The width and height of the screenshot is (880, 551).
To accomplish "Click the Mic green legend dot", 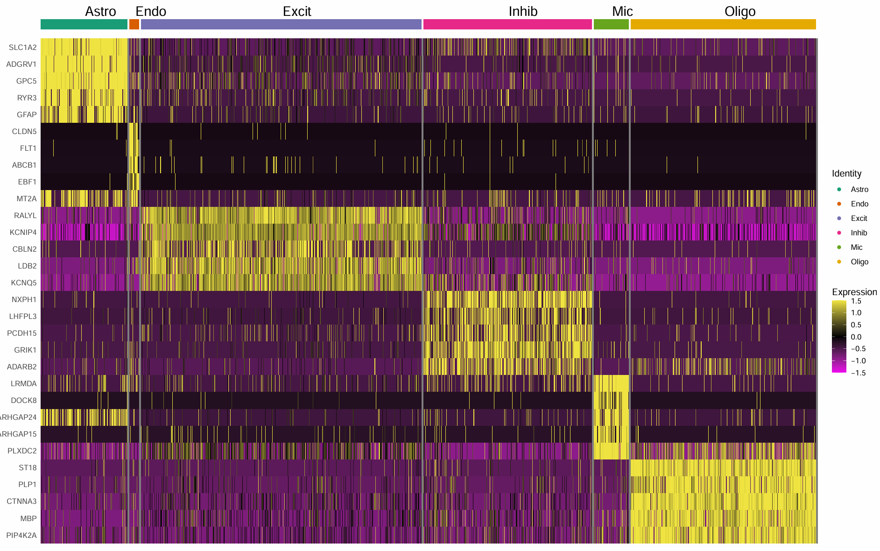I will pyautogui.click(x=839, y=247).
